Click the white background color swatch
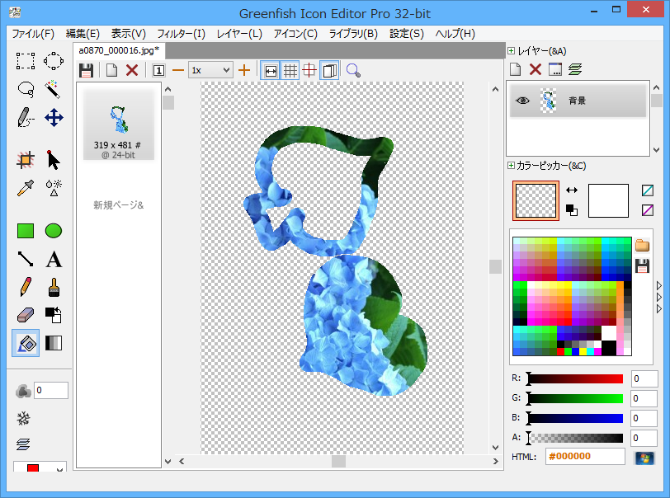The image size is (670, 498). point(608,200)
